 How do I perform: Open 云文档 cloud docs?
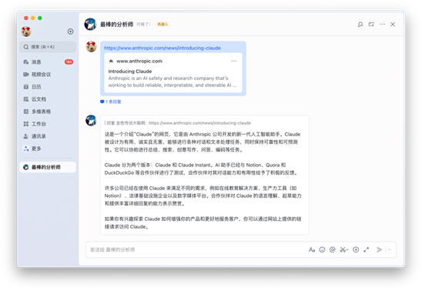click(x=48, y=99)
